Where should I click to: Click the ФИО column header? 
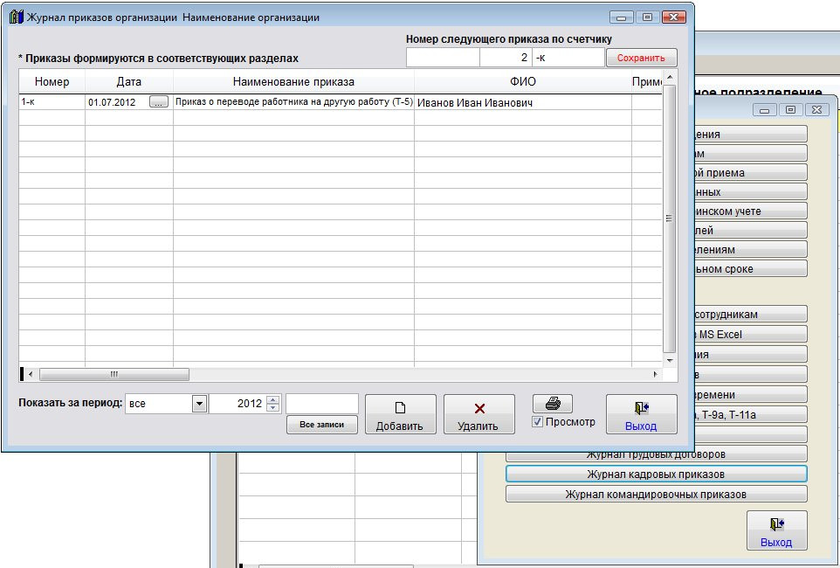(x=522, y=81)
